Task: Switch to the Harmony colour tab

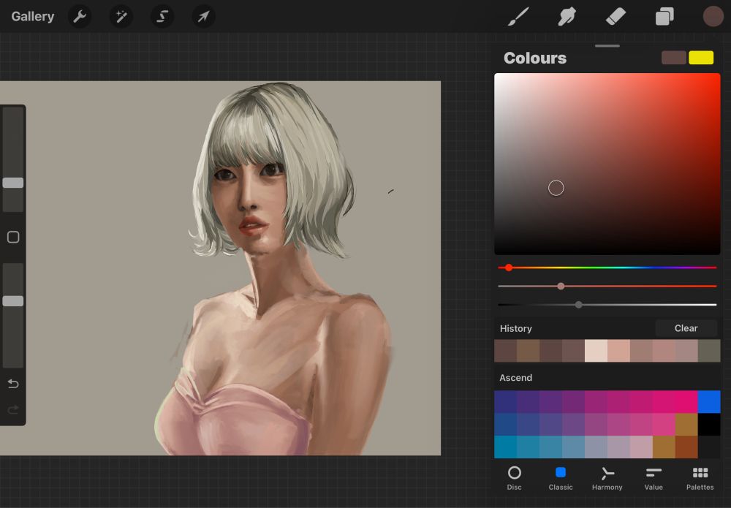Action: (607, 478)
